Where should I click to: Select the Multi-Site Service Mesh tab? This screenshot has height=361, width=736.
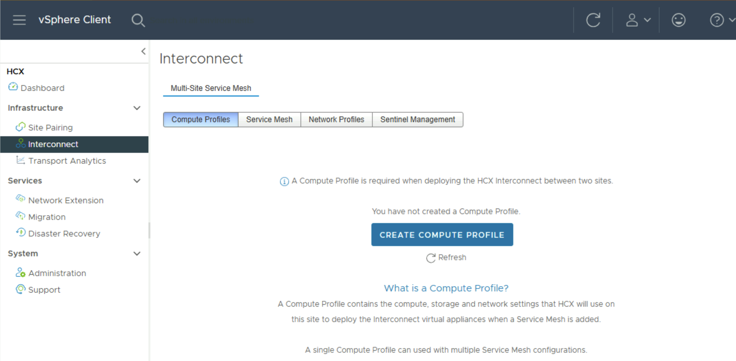211,88
